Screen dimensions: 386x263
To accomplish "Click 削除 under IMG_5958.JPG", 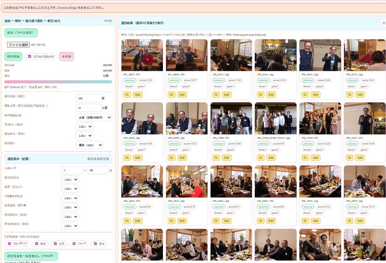I will 315,158.
